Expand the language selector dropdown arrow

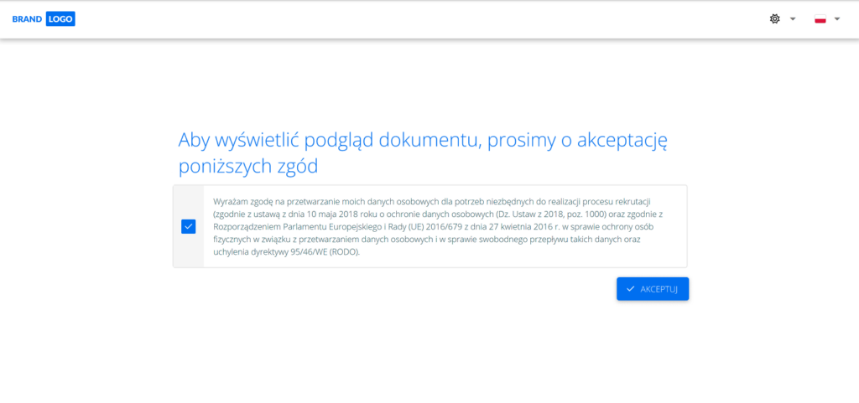click(x=837, y=18)
